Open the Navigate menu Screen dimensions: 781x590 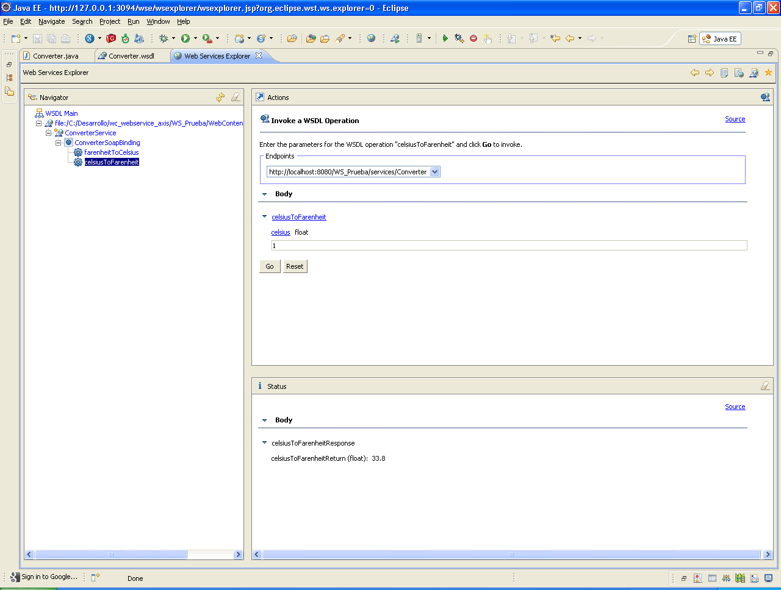tap(51, 21)
